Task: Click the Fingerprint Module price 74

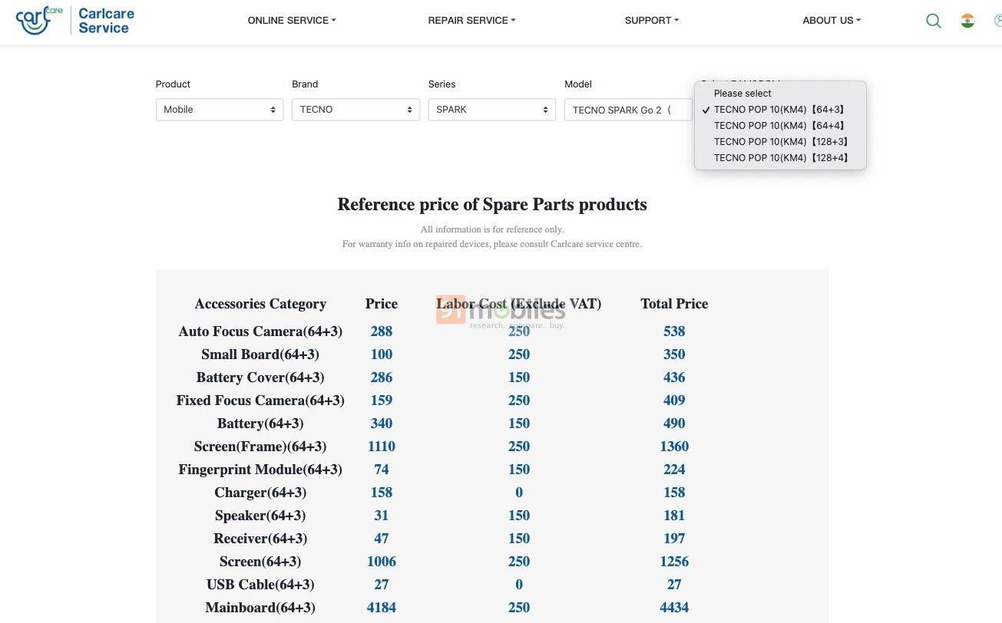Action: point(382,470)
